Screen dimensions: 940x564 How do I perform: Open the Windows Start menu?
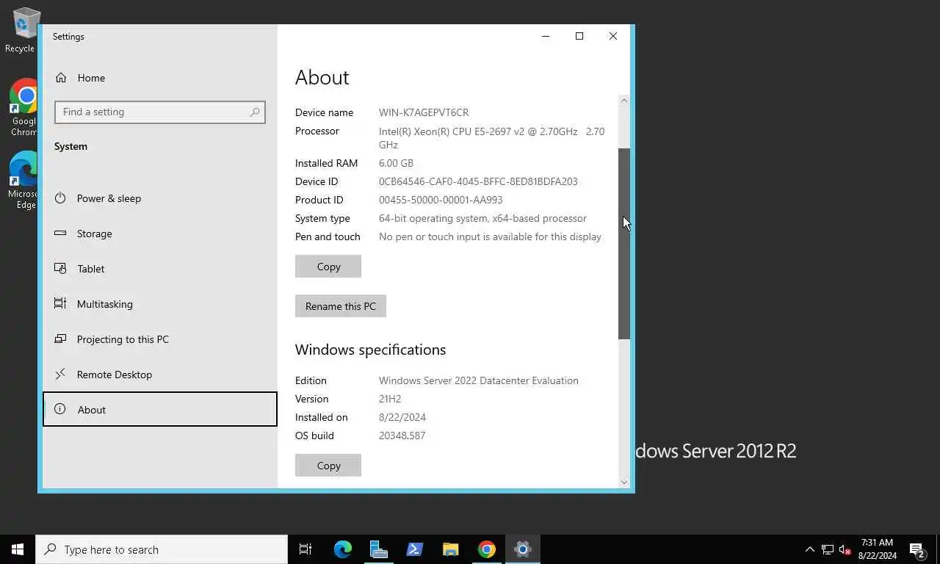coord(18,549)
